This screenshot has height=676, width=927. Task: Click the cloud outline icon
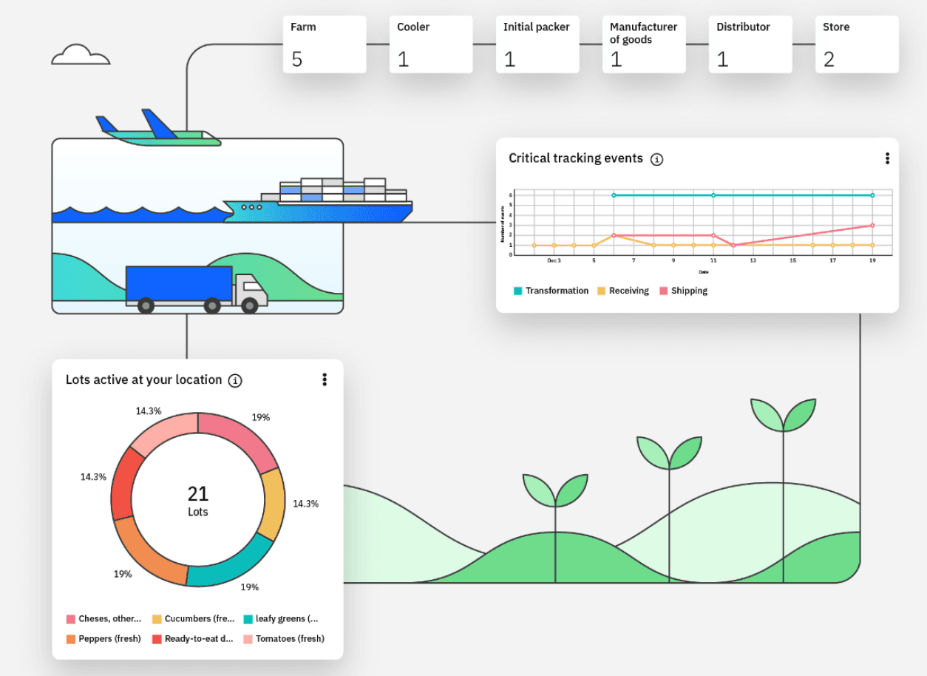point(81,55)
